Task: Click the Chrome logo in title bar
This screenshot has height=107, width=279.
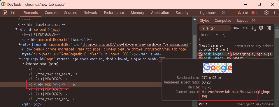Action: (x=3, y=4)
